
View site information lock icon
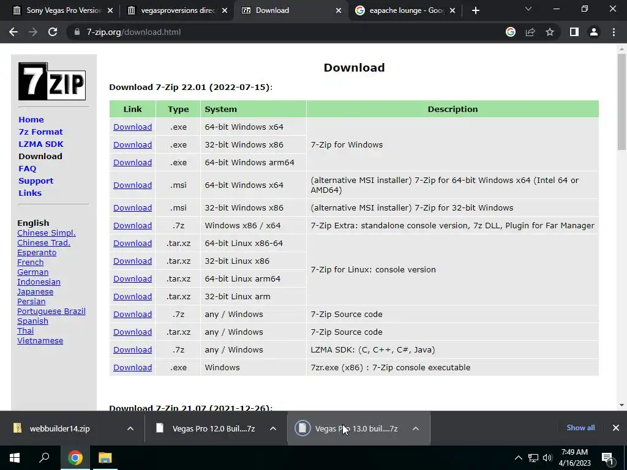(77, 32)
